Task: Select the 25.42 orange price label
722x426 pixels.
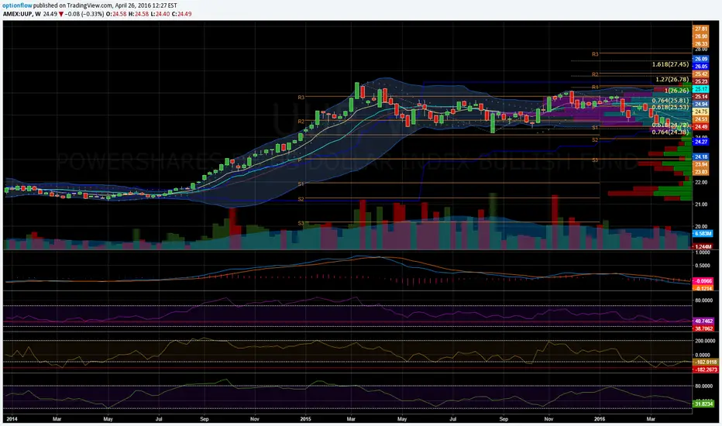Action: point(701,74)
